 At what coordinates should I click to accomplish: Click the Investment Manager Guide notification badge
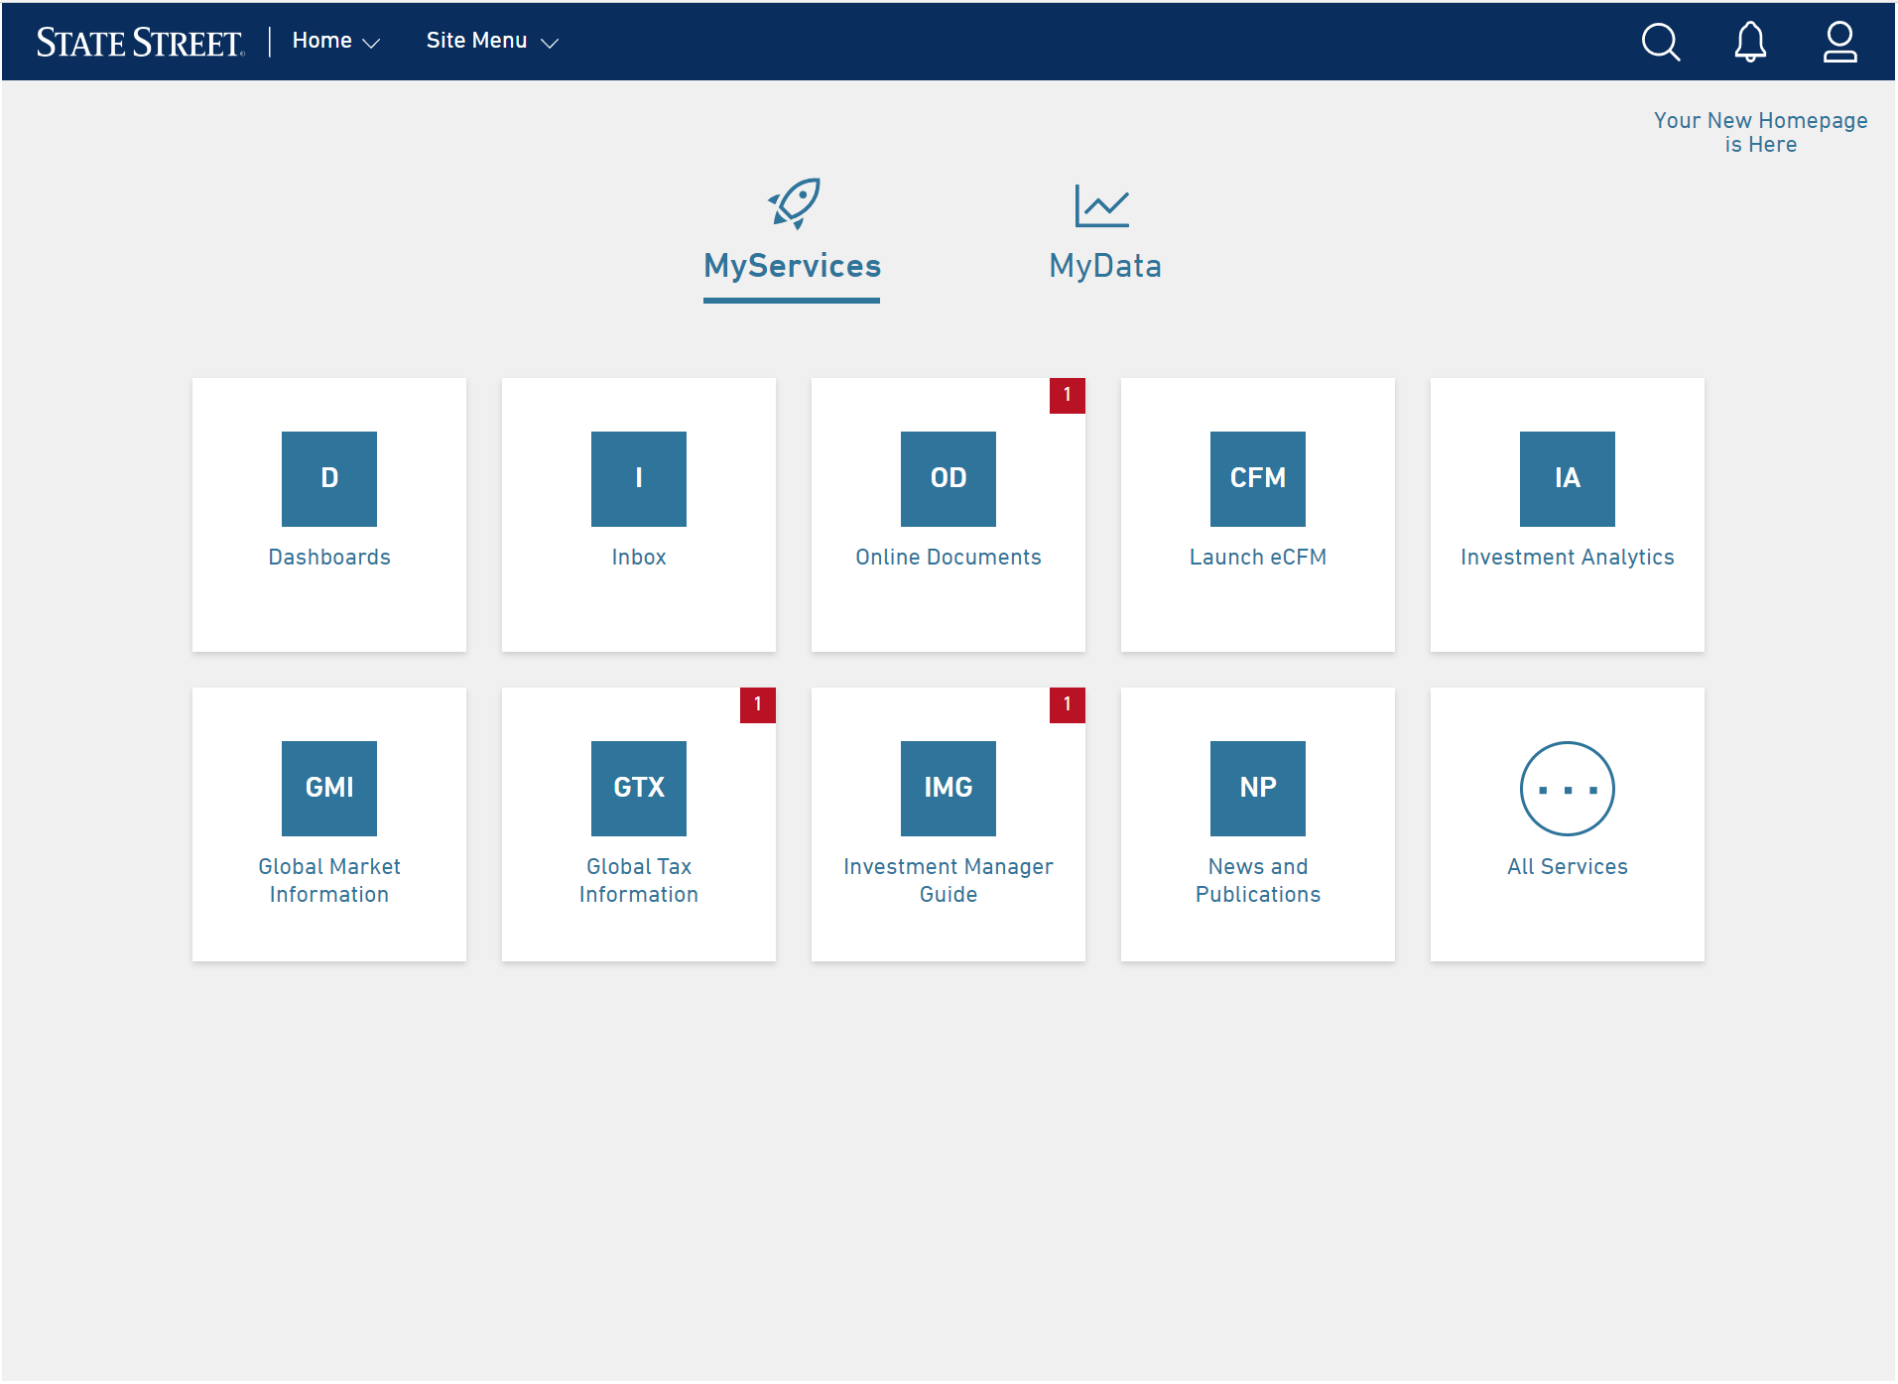click(x=1067, y=704)
